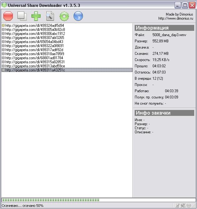Click the Описание label in Инфо закачки

[143, 132]
